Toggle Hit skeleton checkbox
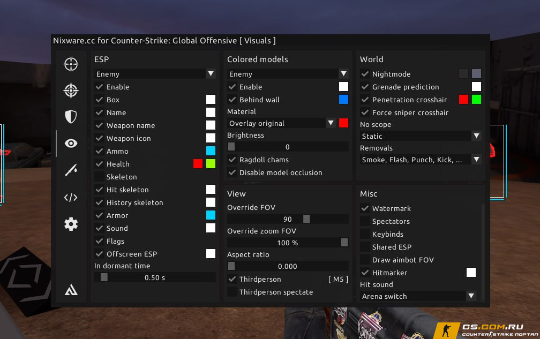 point(99,190)
